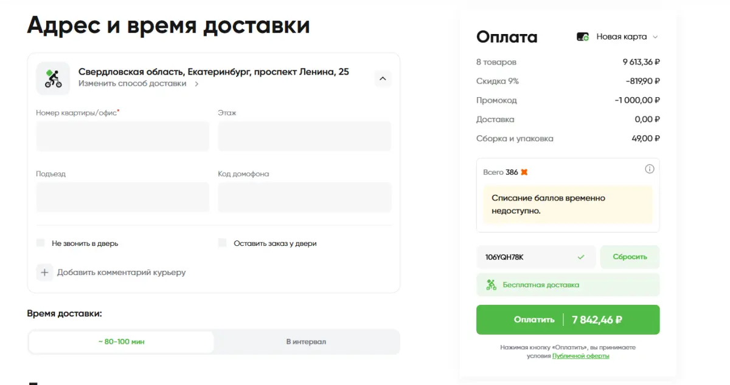Click the plus icon for courier comment
Viewport: 730px width, 385px height.
point(44,273)
